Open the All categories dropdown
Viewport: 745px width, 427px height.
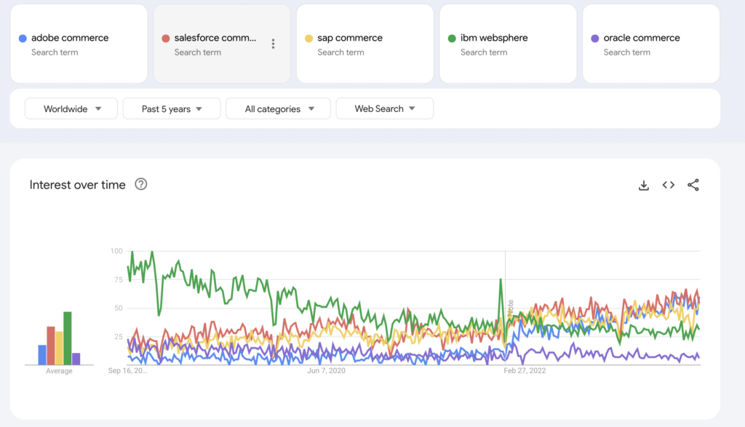click(279, 109)
